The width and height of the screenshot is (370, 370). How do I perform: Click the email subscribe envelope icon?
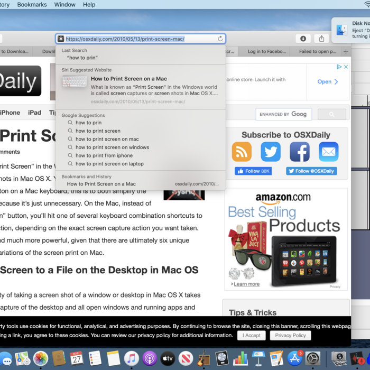point(328,152)
